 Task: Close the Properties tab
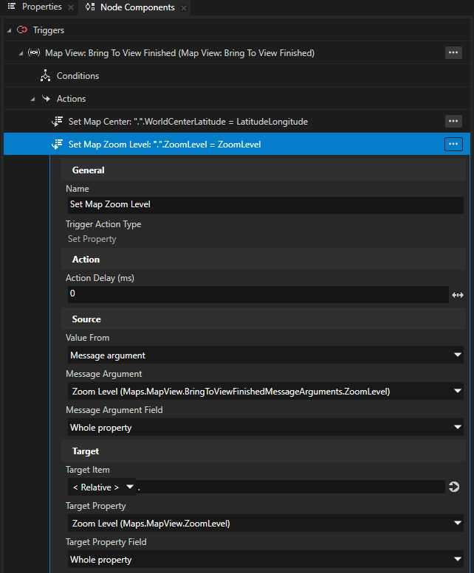point(70,8)
